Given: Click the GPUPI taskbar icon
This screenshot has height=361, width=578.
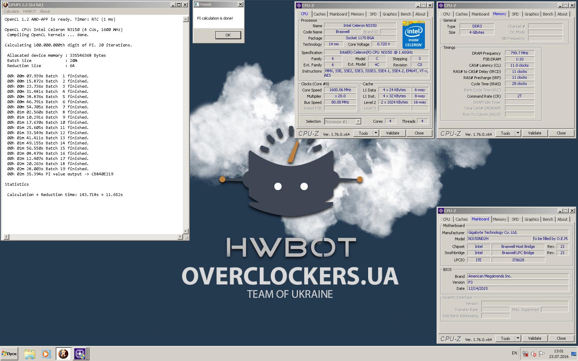Looking at the screenshot, I should pos(63,354).
